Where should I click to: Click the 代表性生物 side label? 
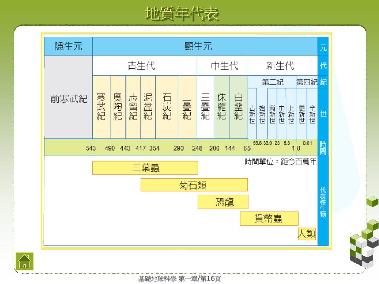click(323, 202)
